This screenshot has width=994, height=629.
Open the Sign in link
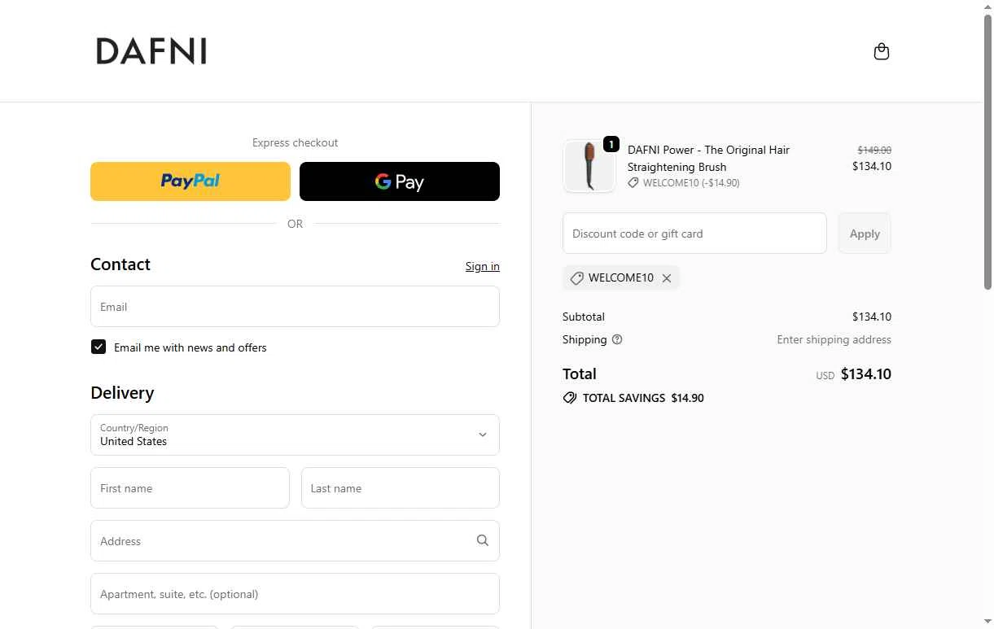pos(483,266)
